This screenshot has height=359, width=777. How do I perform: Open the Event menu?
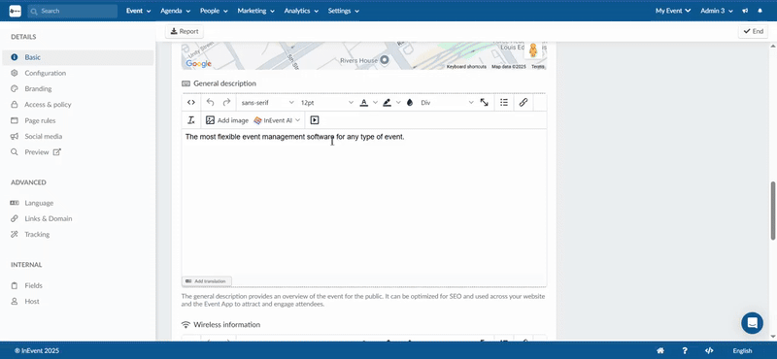coord(138,11)
